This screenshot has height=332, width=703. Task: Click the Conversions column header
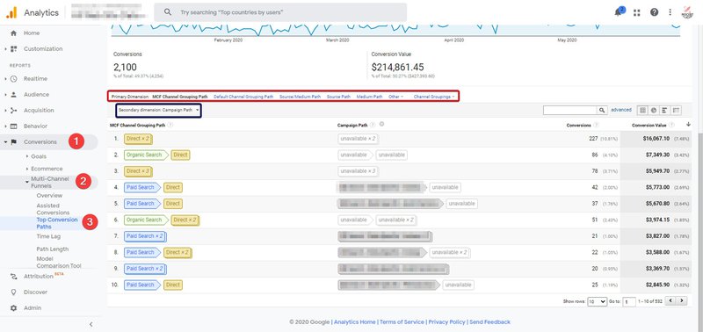(x=578, y=126)
